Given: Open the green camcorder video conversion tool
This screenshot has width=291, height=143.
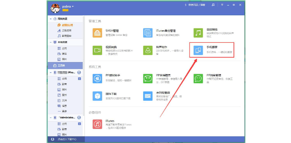Looking at the screenshot, I should click(x=97, y=50).
